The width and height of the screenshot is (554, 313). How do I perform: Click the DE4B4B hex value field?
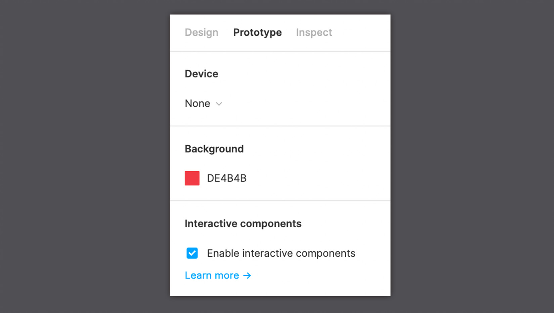click(x=227, y=178)
